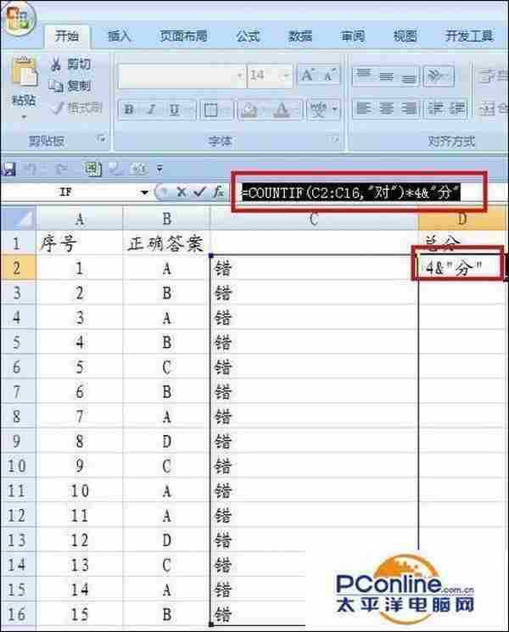Switch to the 插入 (Insert) tab
The height and width of the screenshot is (632, 509).
coord(120,36)
